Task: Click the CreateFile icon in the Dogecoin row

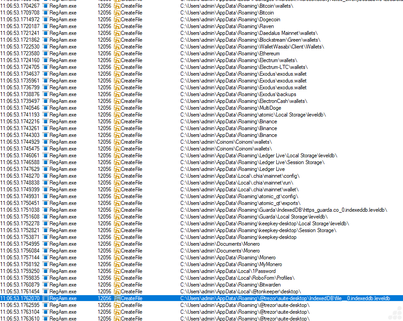Action: click(117, 19)
